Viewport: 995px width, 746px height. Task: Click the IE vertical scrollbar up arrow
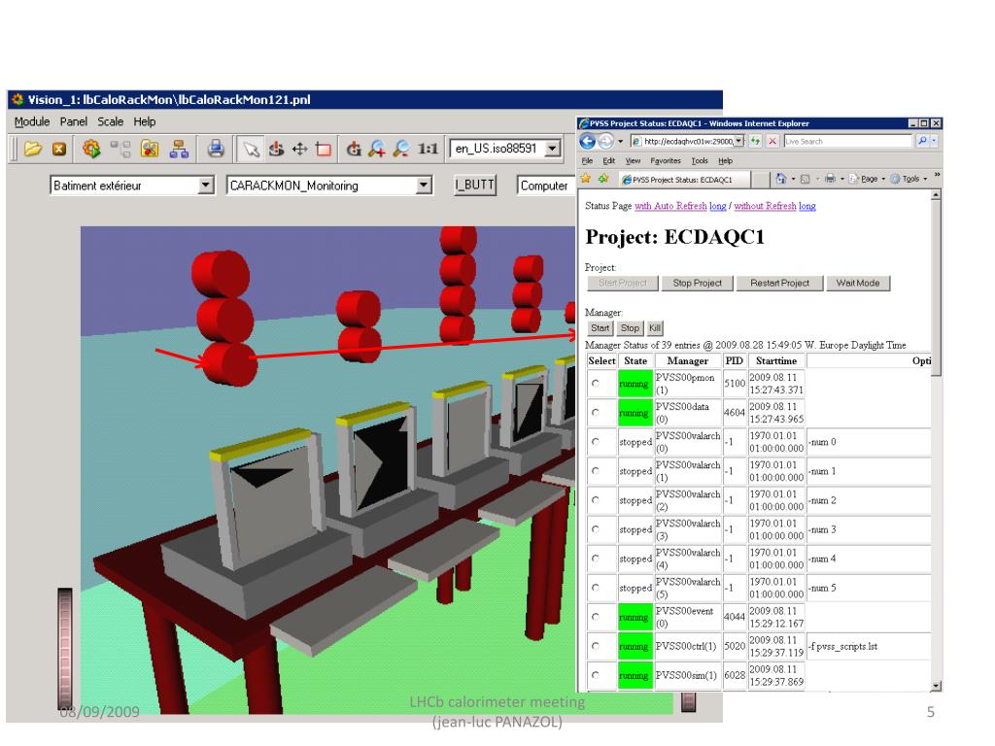coord(936,195)
